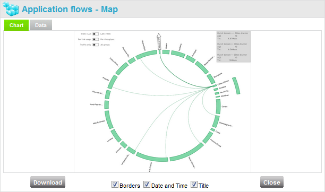This screenshot has height=192, width=325.
Task: Select the Centre arc segment
Action: 218,107
